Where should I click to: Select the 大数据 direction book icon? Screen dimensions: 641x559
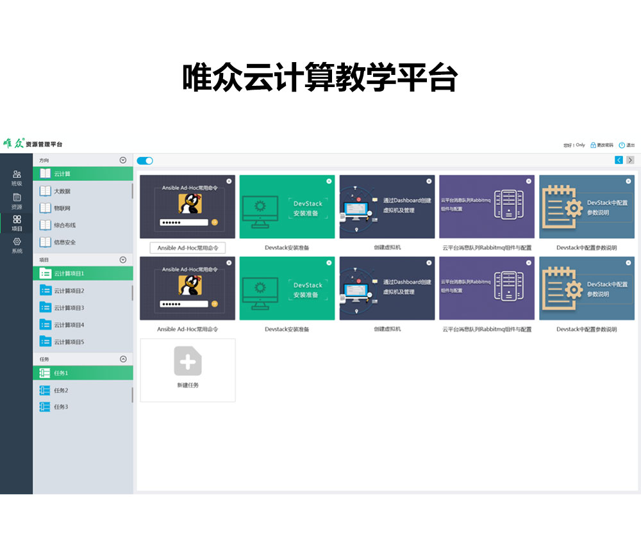click(45, 191)
